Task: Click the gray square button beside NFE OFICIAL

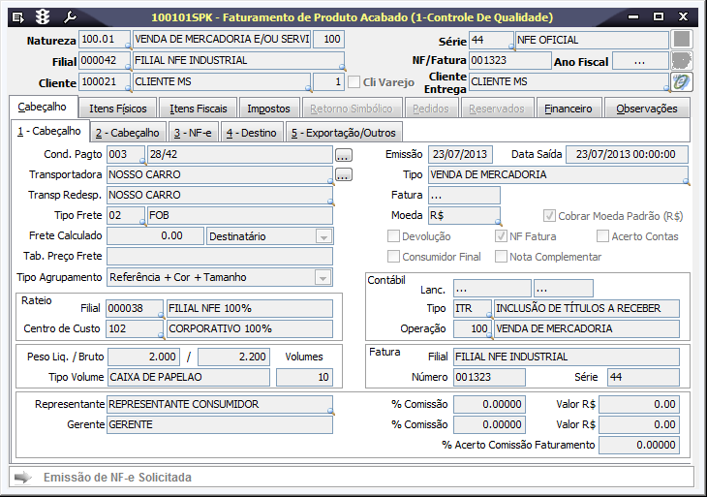Action: point(681,39)
